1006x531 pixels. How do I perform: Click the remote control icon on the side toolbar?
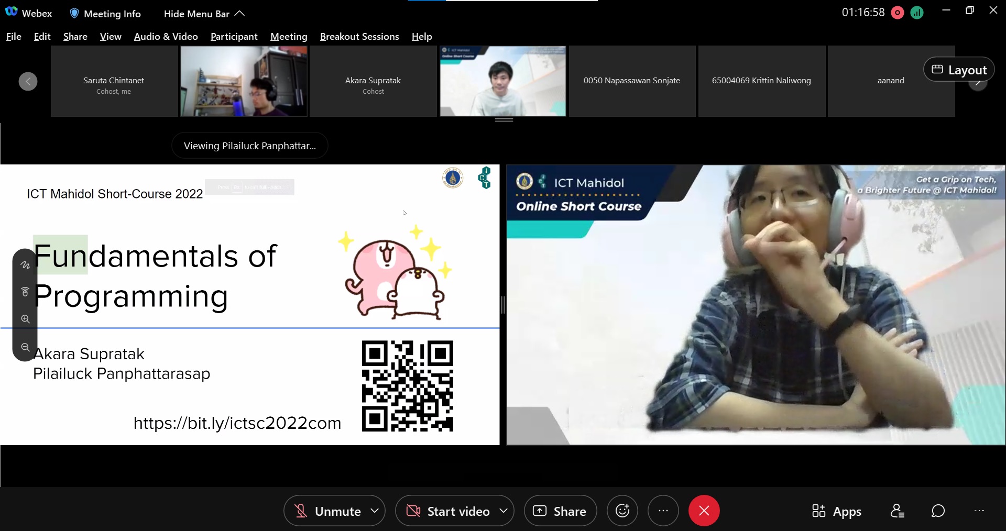click(25, 292)
